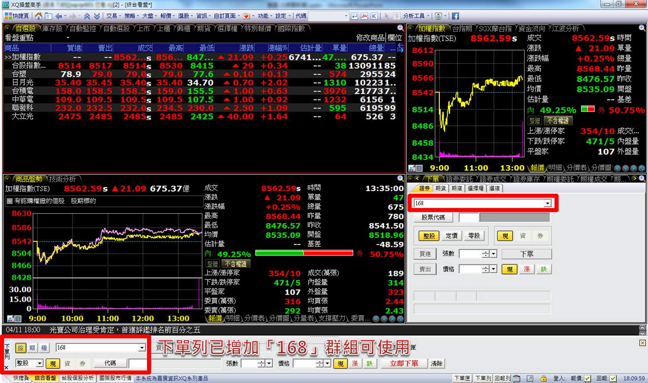Viewport: 648px width, 383px height.
Task: Click the 代碼 input field in toolbar
Action: [328, 16]
